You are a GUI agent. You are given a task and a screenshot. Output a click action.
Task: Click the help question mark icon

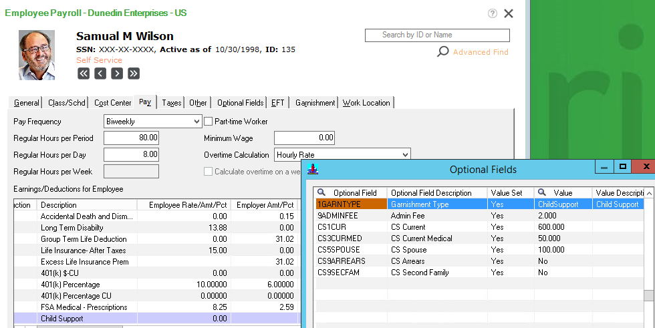[493, 13]
